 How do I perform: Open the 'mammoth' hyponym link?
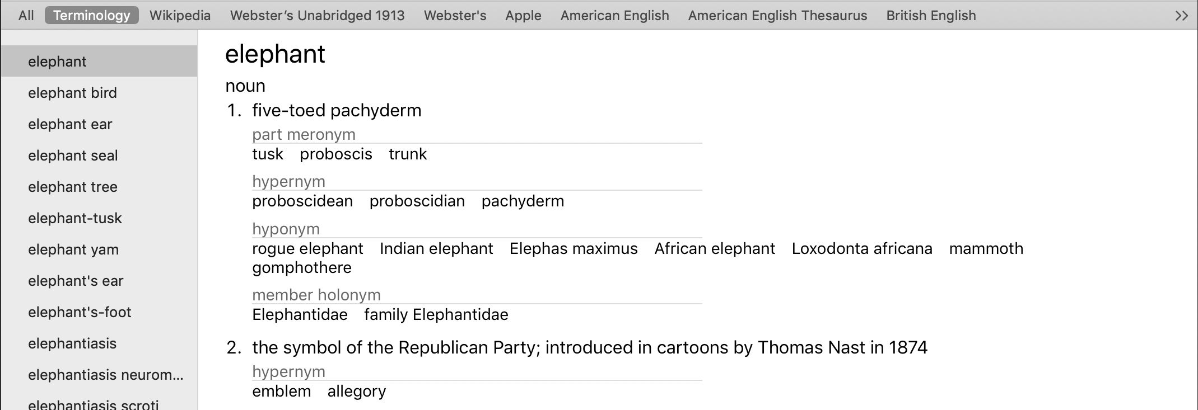click(x=986, y=249)
